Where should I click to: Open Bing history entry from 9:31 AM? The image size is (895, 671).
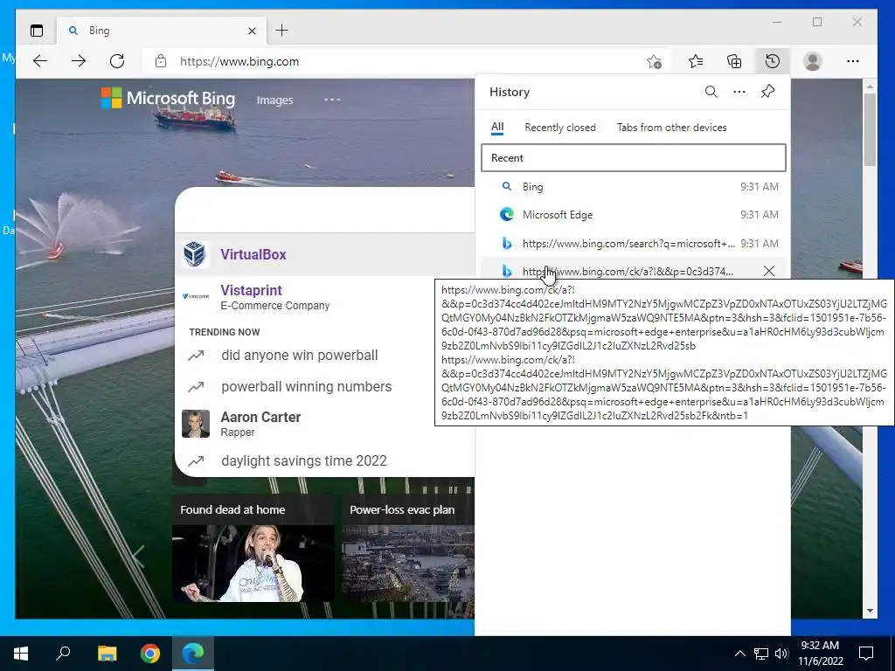click(634, 187)
